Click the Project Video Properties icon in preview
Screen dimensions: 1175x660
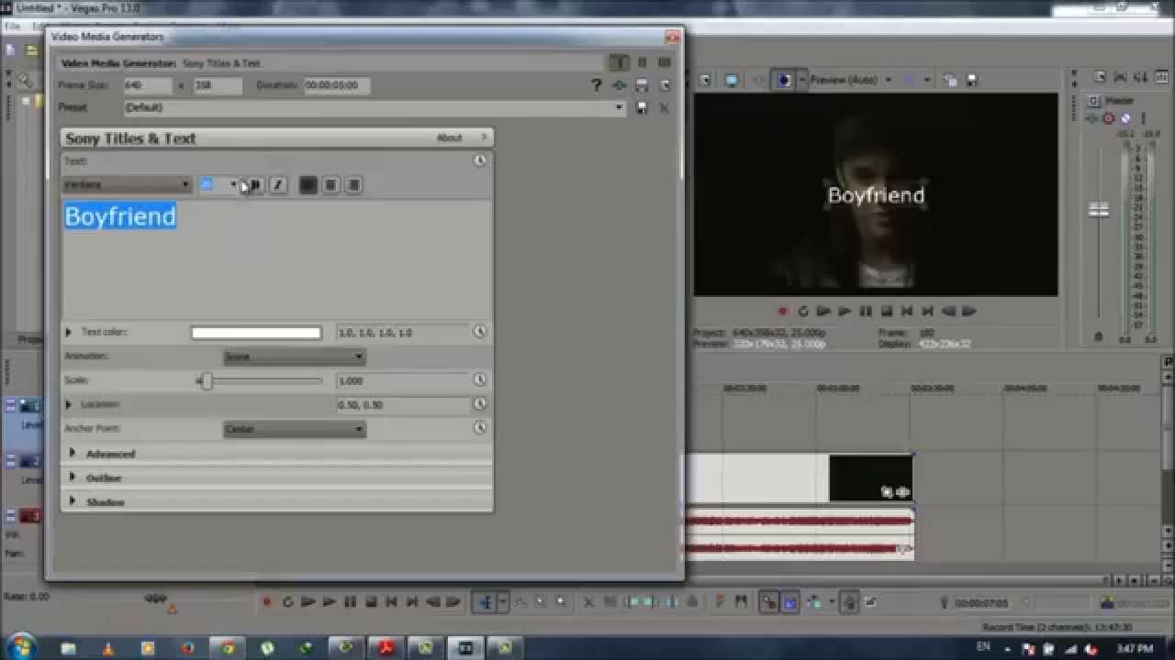[x=705, y=80]
